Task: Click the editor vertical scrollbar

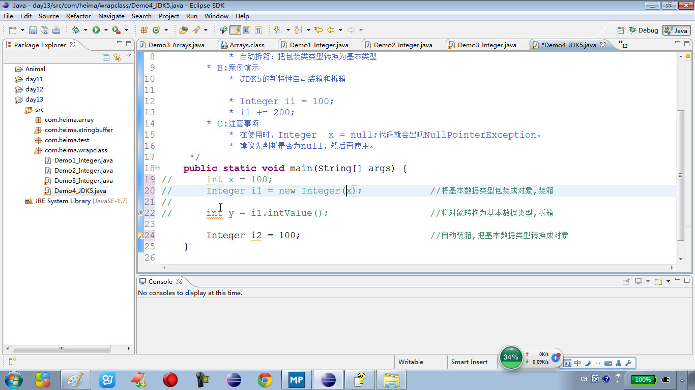Action: [681, 175]
